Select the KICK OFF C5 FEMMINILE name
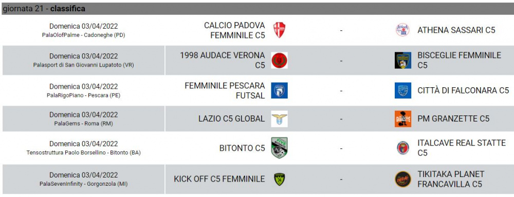 pyautogui.click(x=219, y=179)
